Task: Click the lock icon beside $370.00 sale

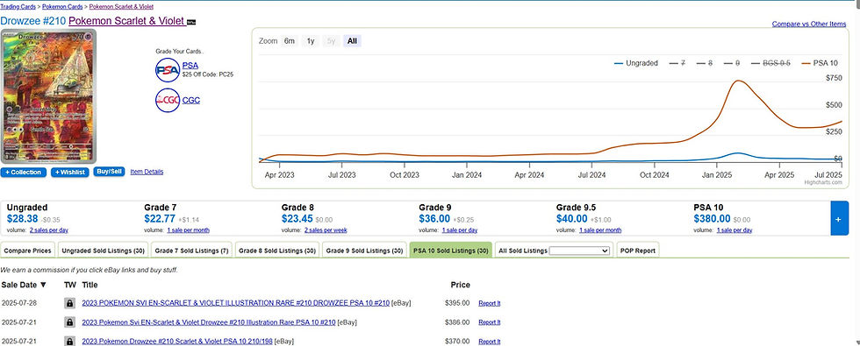Action: [x=69, y=341]
